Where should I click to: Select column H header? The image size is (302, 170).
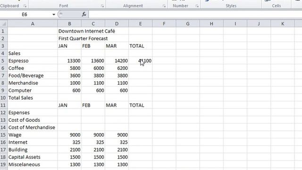click(211, 24)
